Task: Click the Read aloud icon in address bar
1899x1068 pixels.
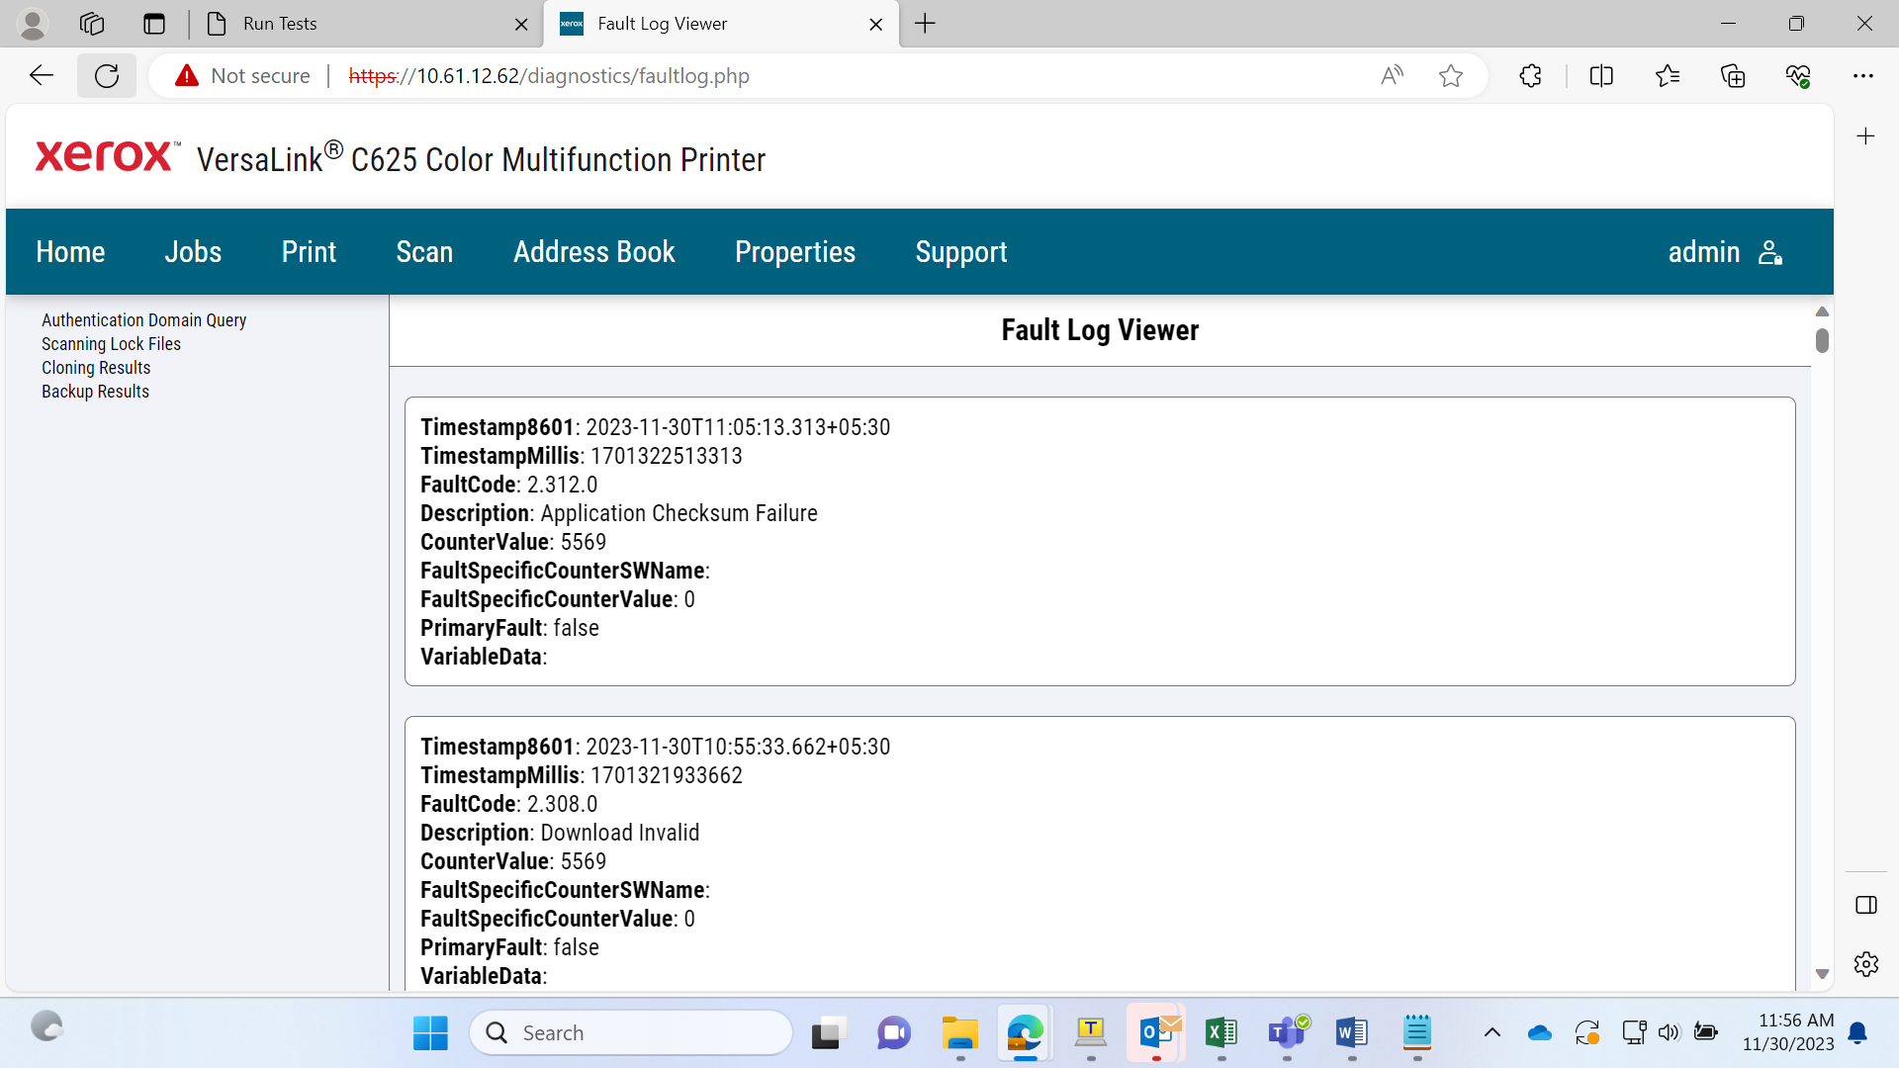Action: click(x=1392, y=76)
